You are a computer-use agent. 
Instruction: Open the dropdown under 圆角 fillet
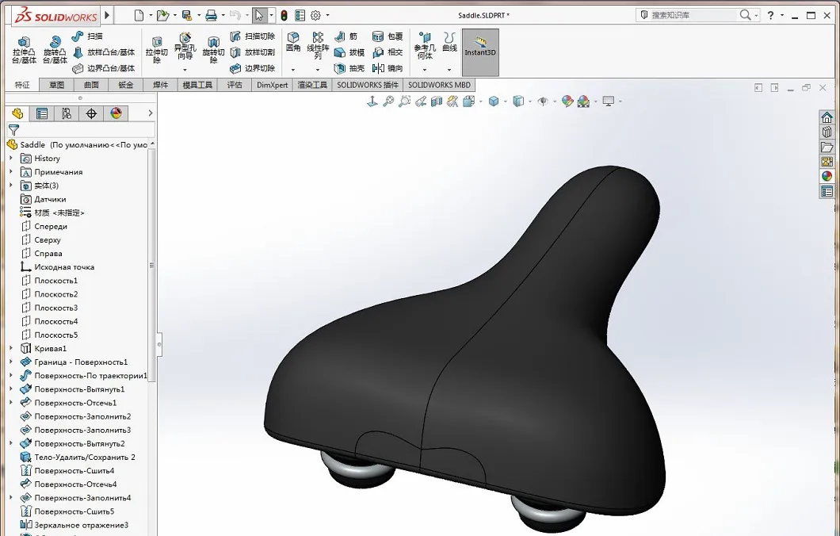(x=293, y=70)
